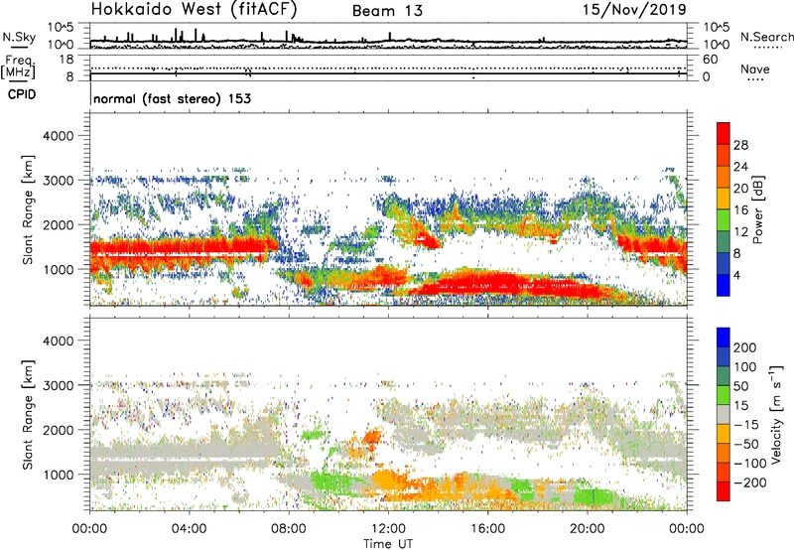This screenshot has height=550, width=794.
Task: Click the 'CPID' row label
Action: (22, 94)
